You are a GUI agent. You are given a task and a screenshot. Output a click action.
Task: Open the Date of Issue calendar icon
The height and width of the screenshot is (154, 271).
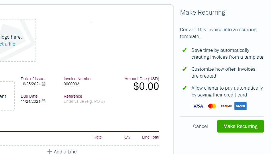44,84
